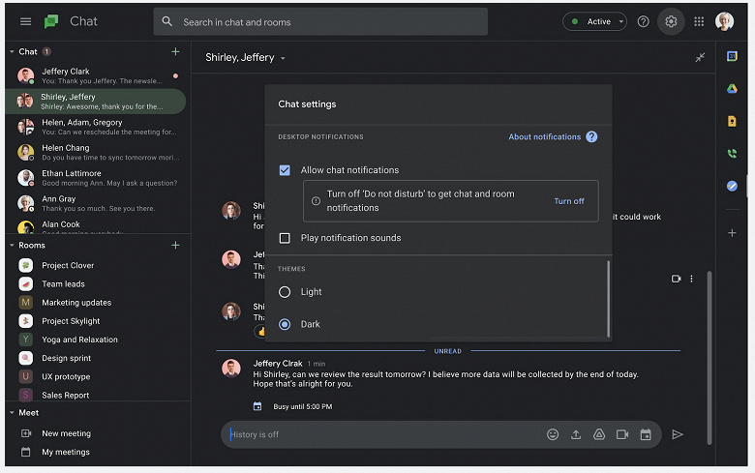This screenshot has width=755, height=473.
Task: Add a Google Drive file to message
Action: [x=598, y=434]
